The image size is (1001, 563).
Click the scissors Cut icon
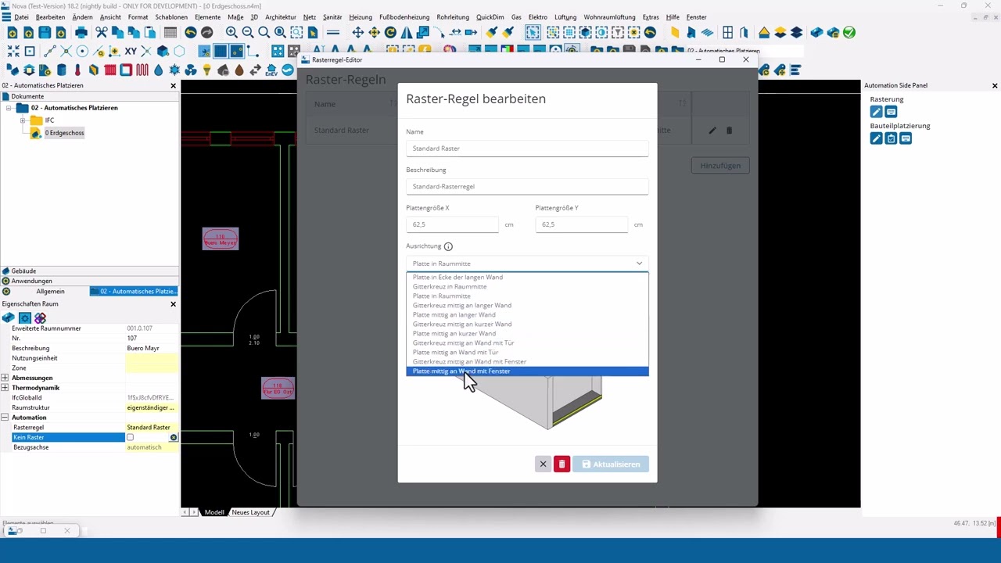102,33
